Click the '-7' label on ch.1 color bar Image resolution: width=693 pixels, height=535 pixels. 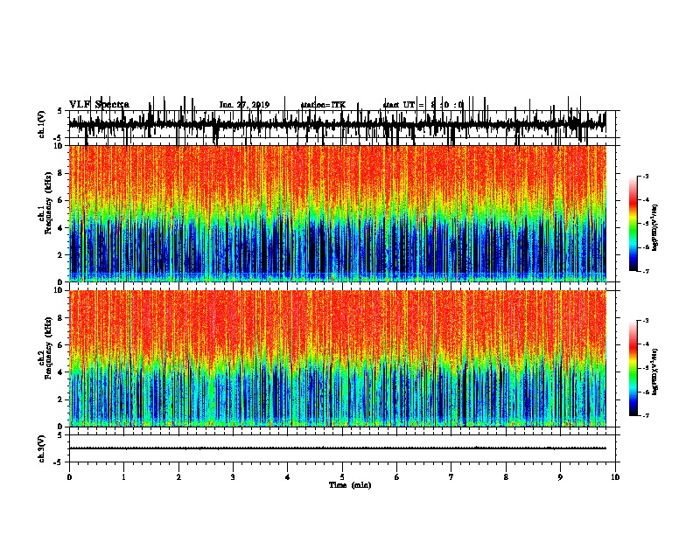[645, 271]
